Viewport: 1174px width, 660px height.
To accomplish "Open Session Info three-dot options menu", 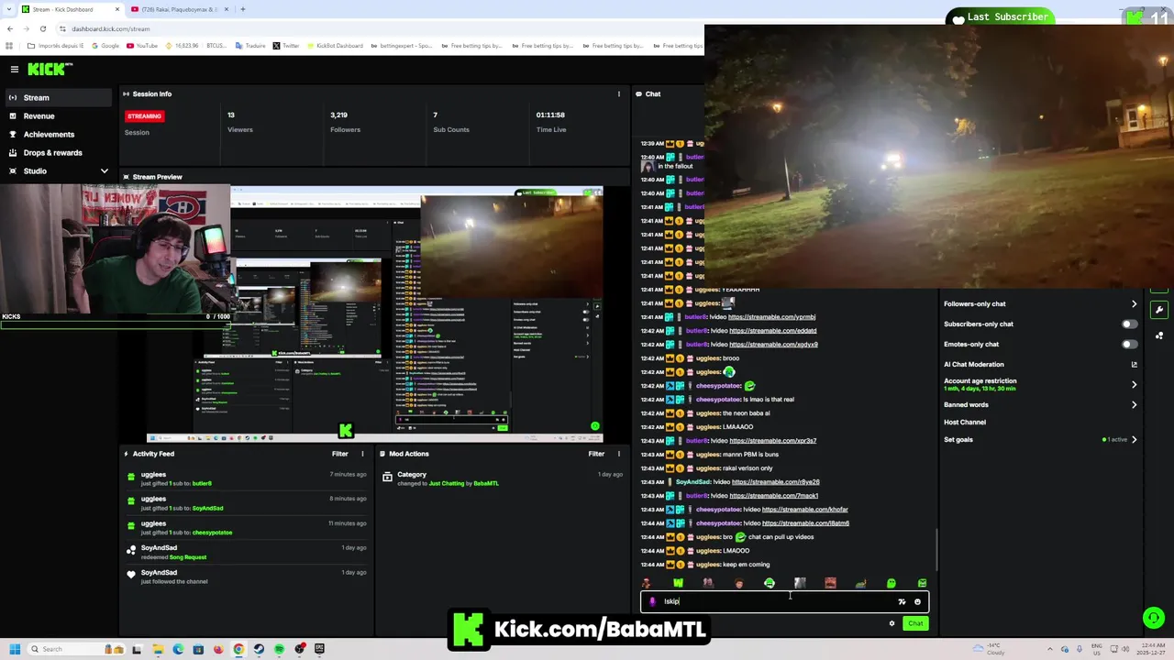I will click(x=618, y=93).
